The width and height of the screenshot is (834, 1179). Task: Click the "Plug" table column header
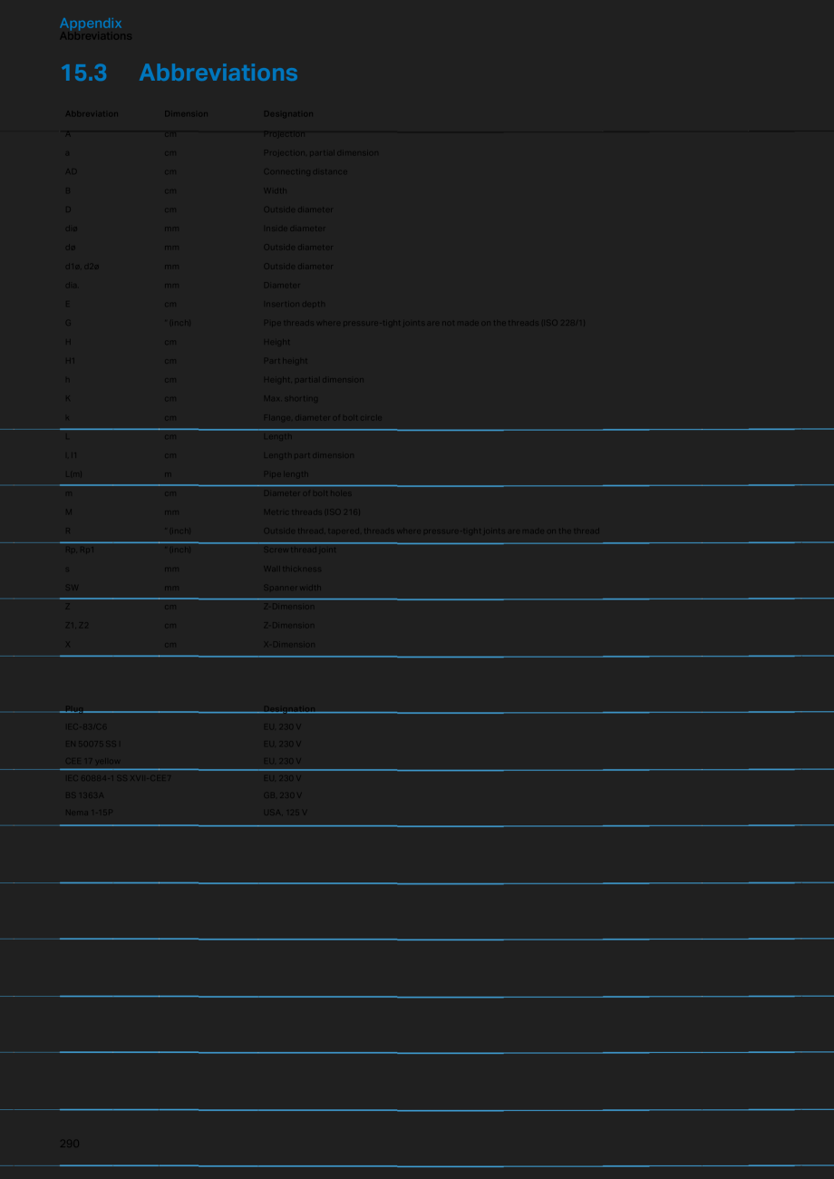pyautogui.click(x=74, y=709)
